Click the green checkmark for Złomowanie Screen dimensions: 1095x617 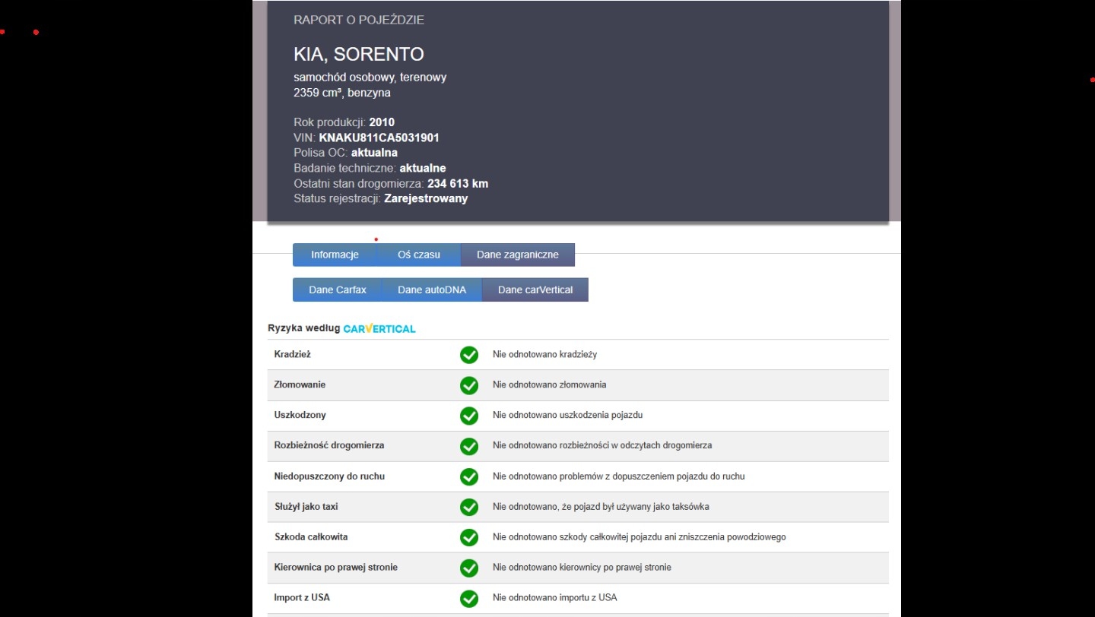469,385
